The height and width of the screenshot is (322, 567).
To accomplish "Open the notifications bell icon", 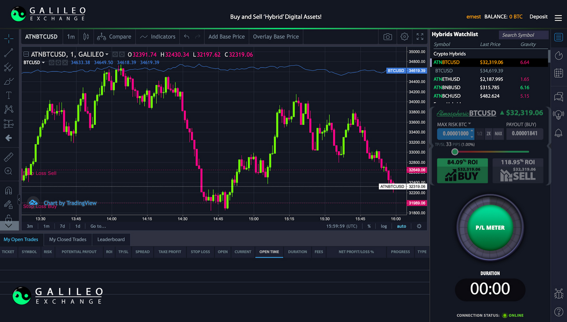I will (x=559, y=133).
